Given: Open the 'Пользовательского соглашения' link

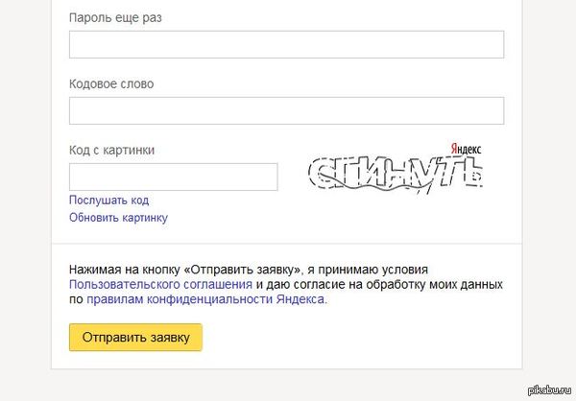Looking at the screenshot, I should 160,285.
